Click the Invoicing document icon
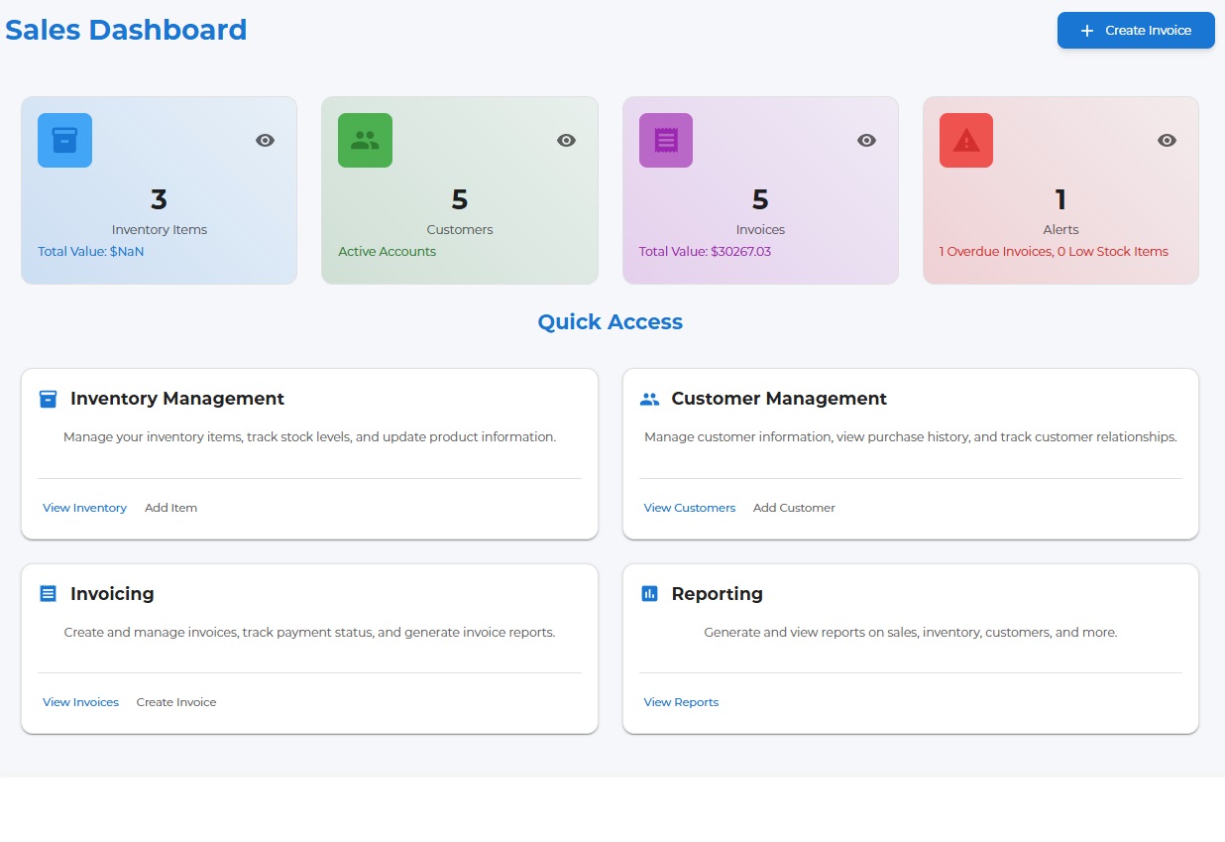 tap(48, 593)
